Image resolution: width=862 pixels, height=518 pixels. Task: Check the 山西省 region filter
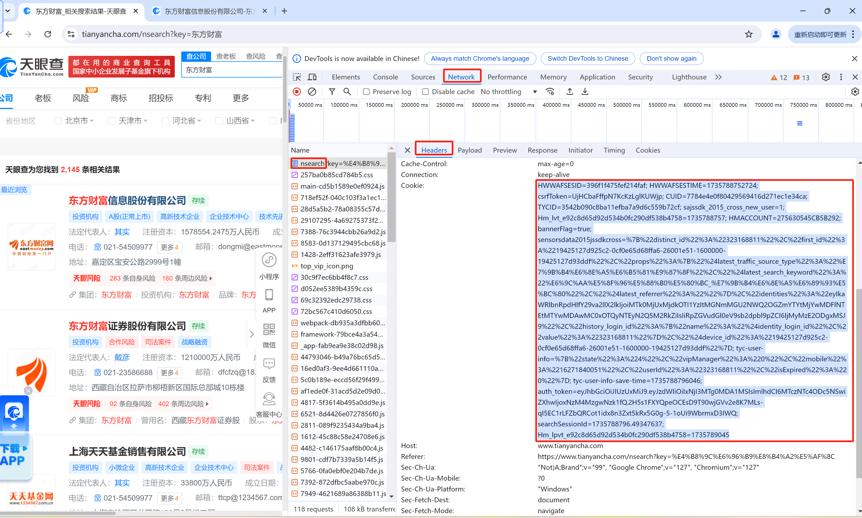click(x=220, y=121)
